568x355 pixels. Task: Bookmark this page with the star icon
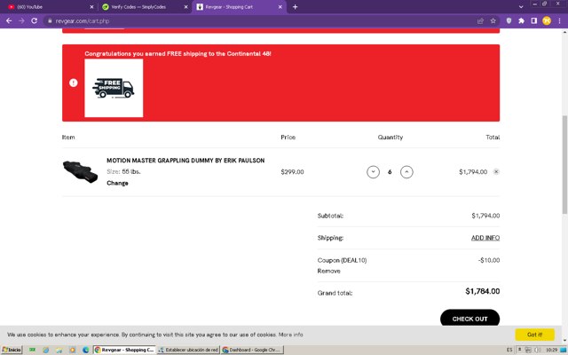493,21
